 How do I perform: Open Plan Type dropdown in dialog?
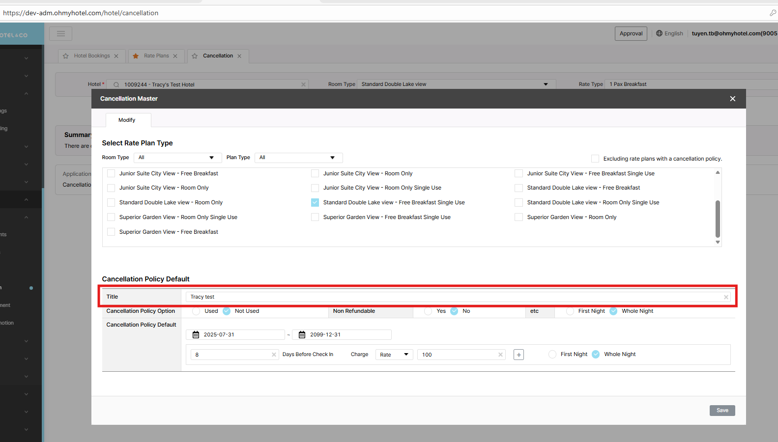299,158
